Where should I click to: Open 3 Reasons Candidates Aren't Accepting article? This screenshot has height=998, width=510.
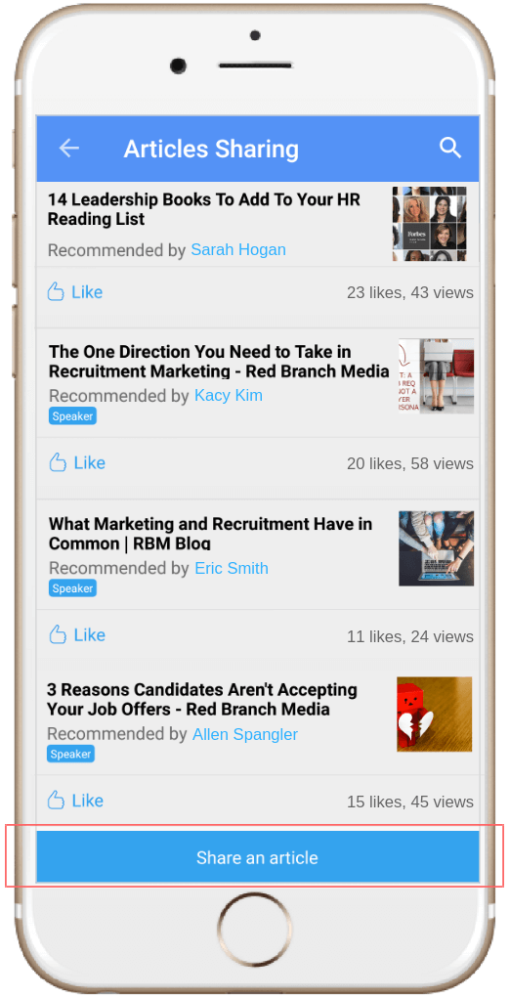[x=202, y=699]
